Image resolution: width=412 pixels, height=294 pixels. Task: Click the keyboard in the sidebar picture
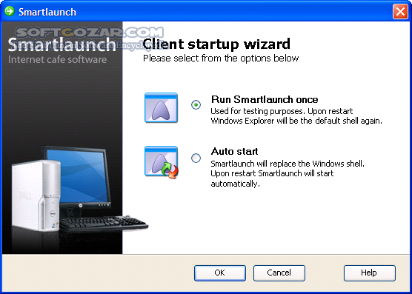[103, 224]
